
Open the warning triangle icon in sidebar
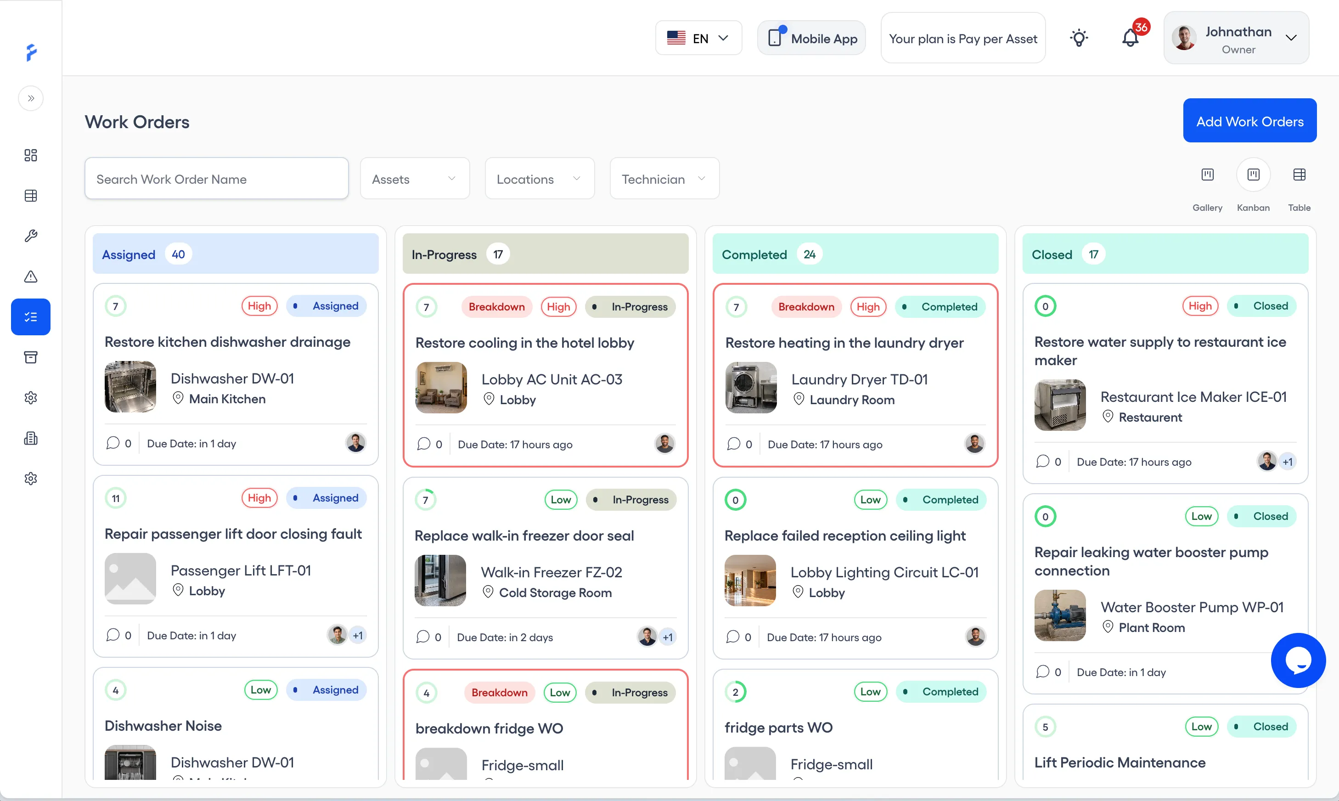(31, 276)
